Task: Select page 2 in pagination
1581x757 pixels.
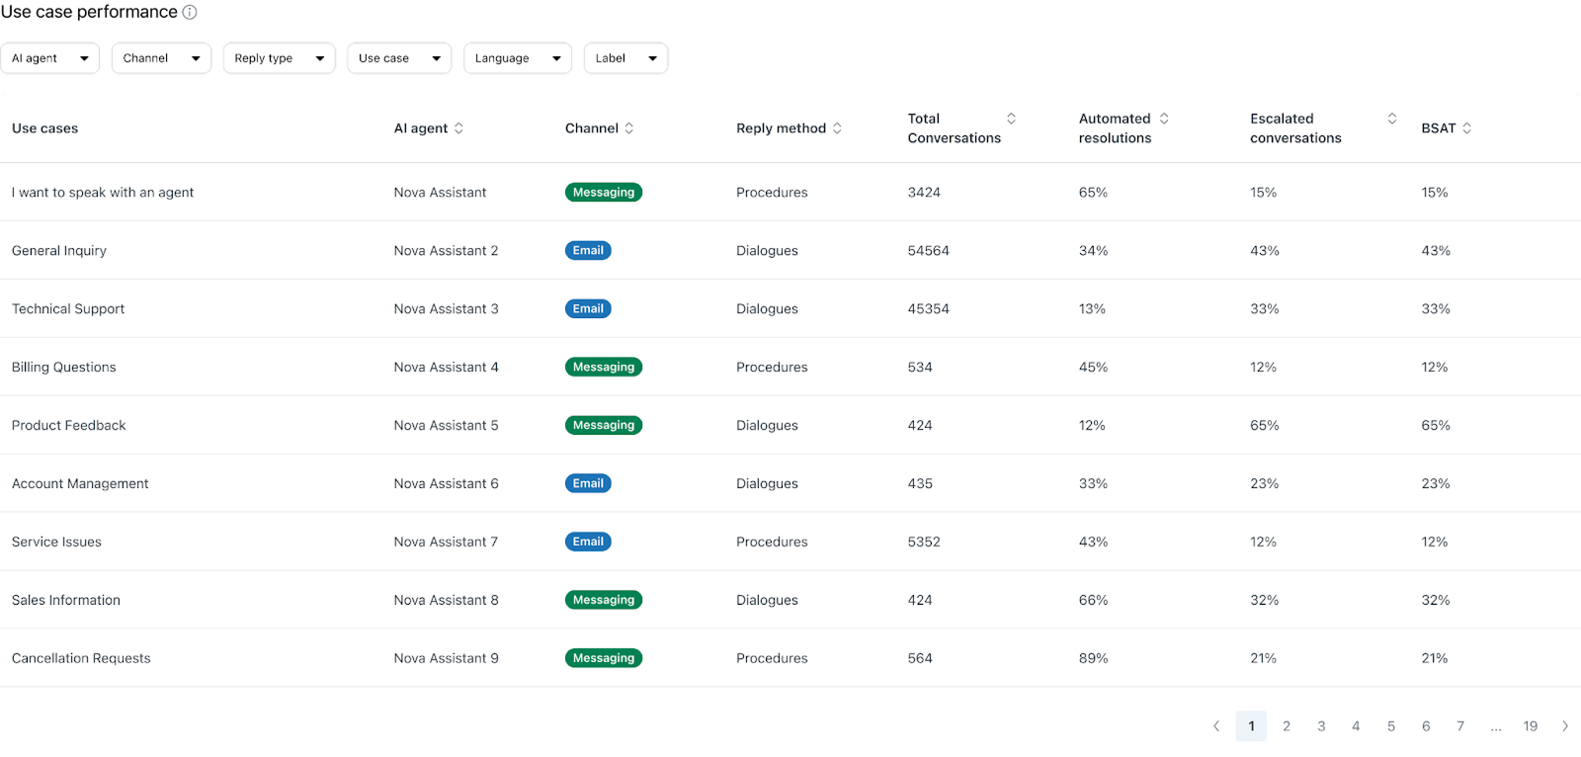Action: [1287, 726]
